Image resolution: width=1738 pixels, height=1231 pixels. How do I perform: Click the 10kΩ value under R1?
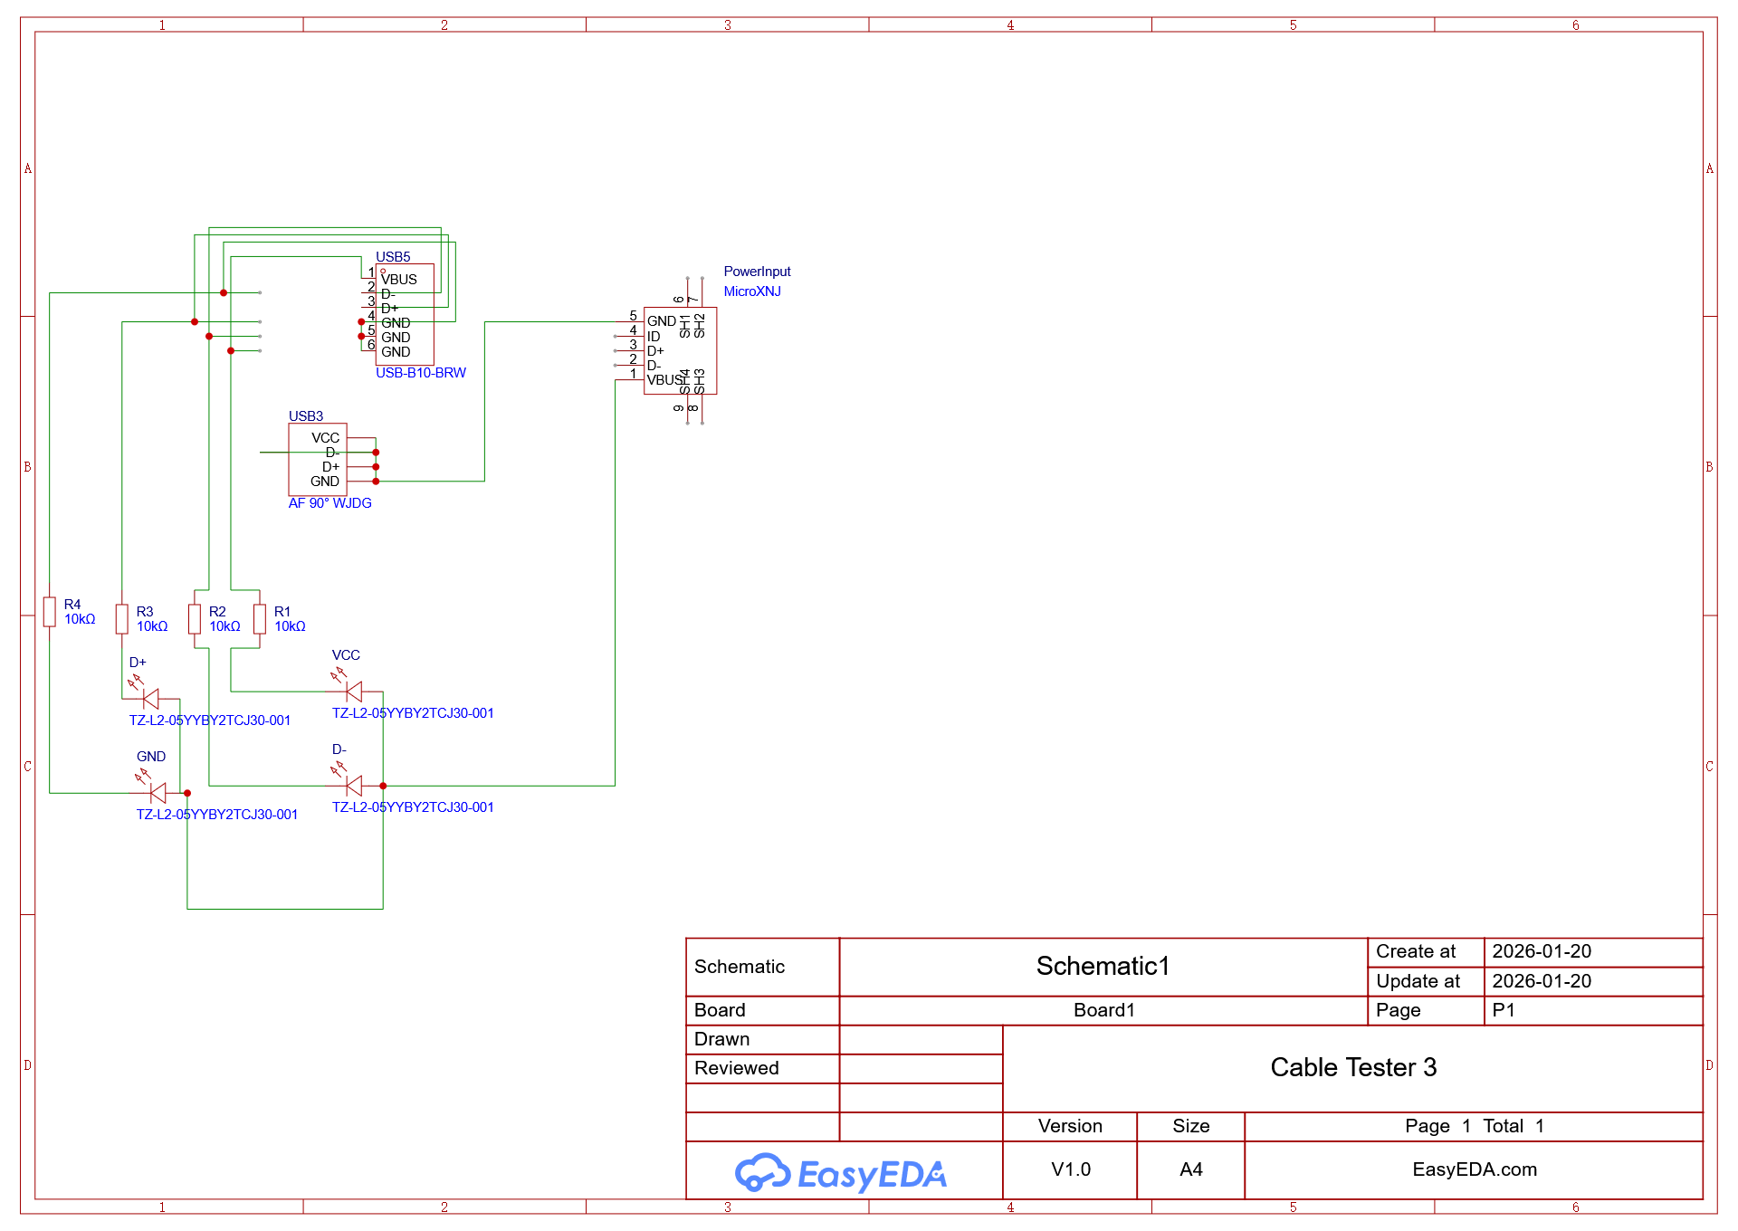coord(290,626)
